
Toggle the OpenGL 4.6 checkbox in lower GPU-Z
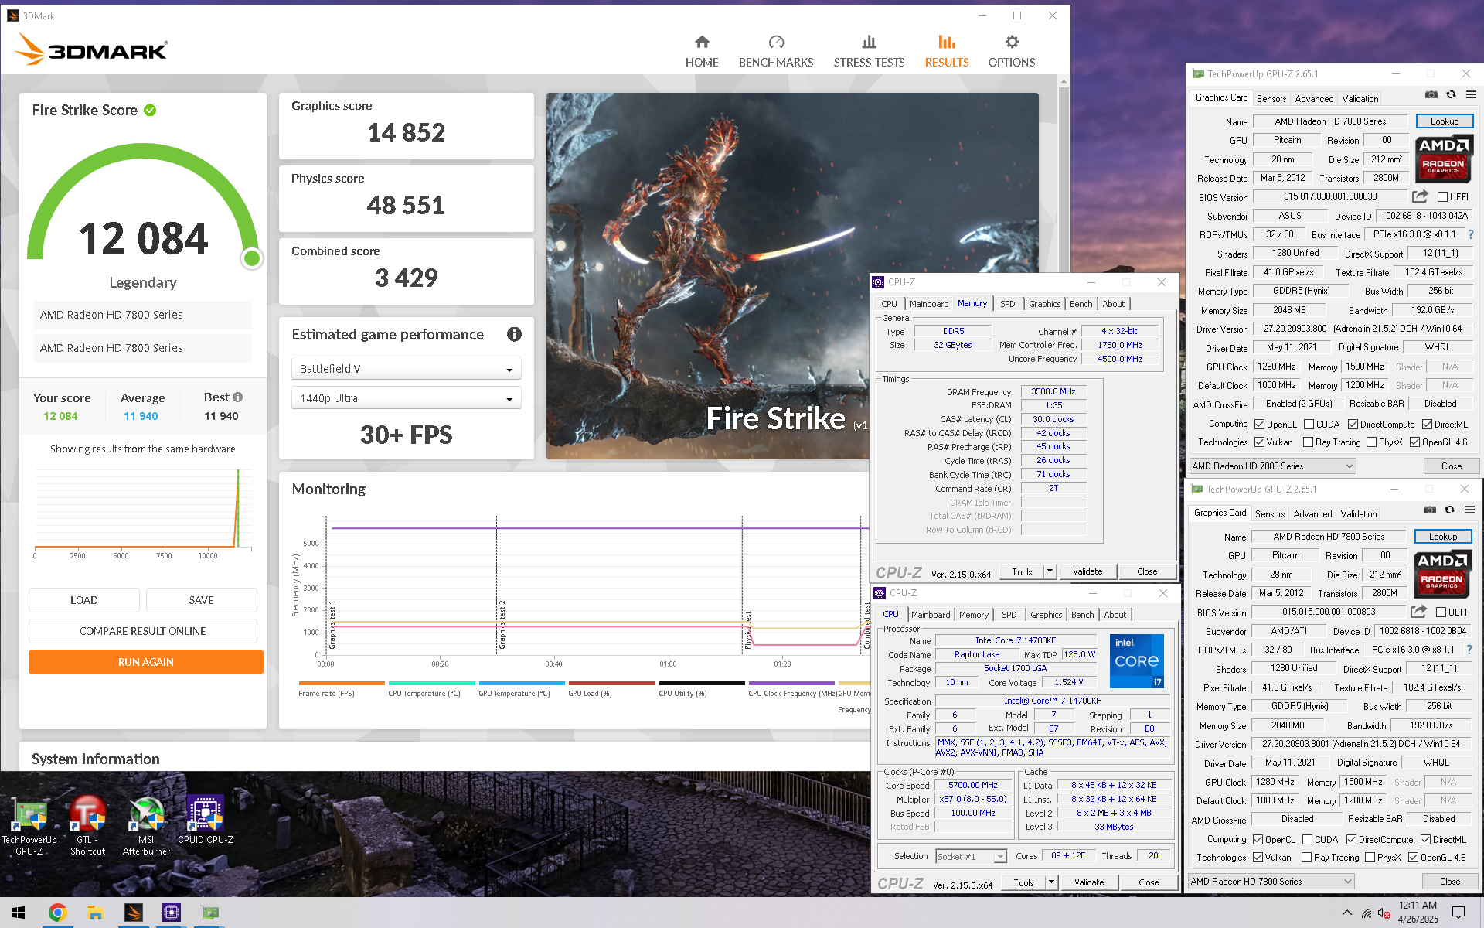point(1413,858)
